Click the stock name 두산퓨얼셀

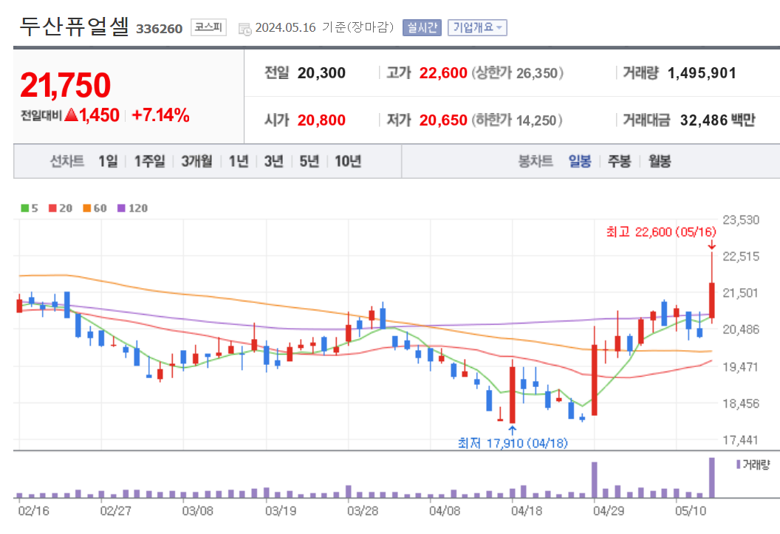pyautogui.click(x=74, y=27)
